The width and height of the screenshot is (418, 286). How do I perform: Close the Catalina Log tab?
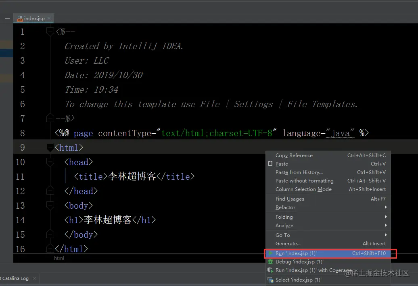[x=34, y=278]
